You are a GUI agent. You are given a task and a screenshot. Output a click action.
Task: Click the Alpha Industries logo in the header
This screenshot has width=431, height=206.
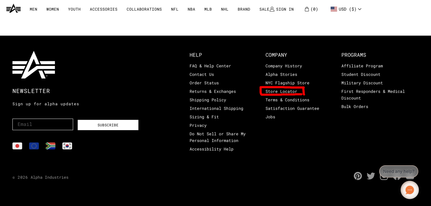click(x=13, y=9)
